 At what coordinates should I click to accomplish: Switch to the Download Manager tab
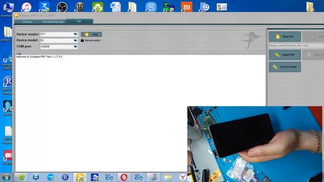53,22
